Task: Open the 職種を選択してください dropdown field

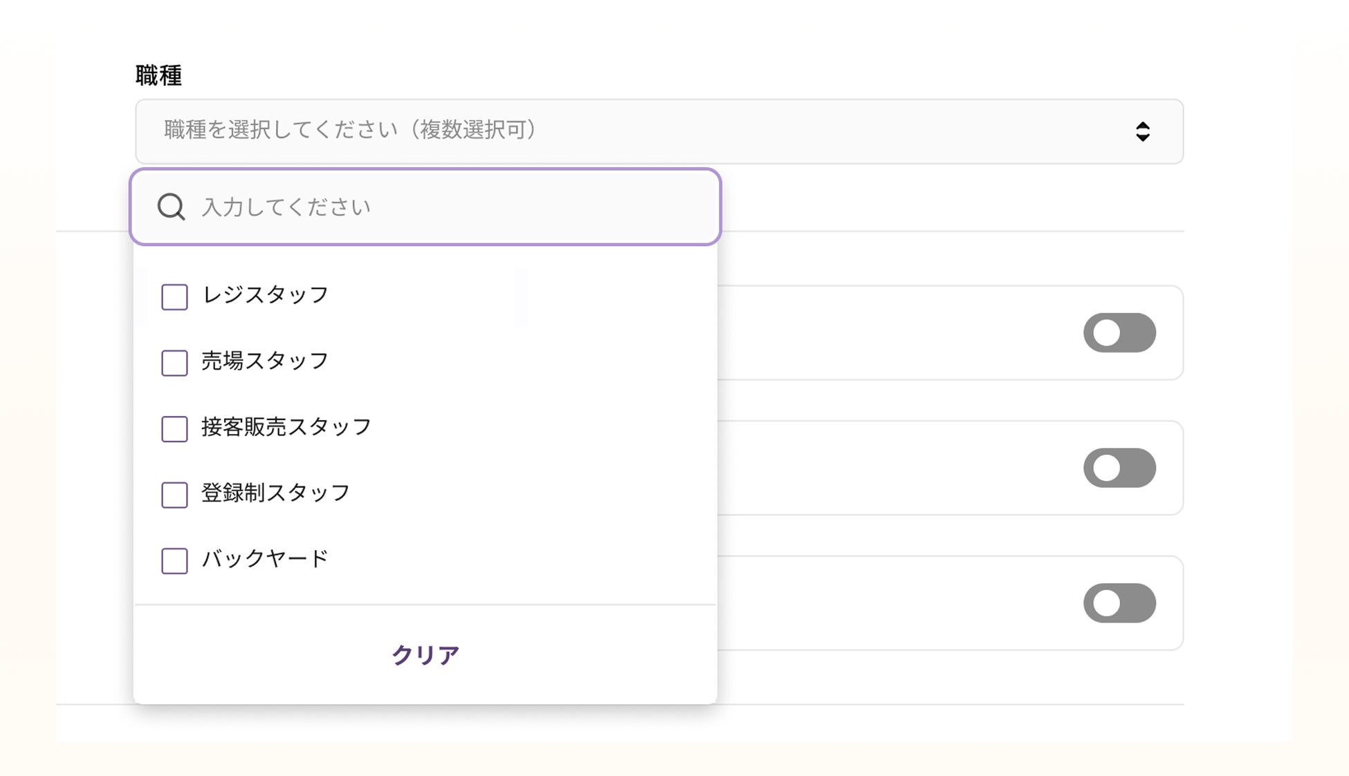Action: pos(659,131)
